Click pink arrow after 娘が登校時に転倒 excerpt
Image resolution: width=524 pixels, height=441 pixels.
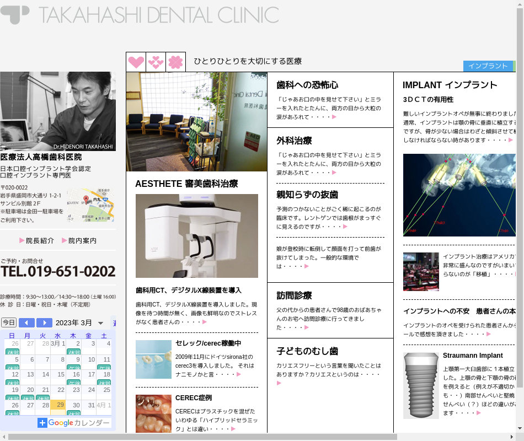[x=307, y=266]
